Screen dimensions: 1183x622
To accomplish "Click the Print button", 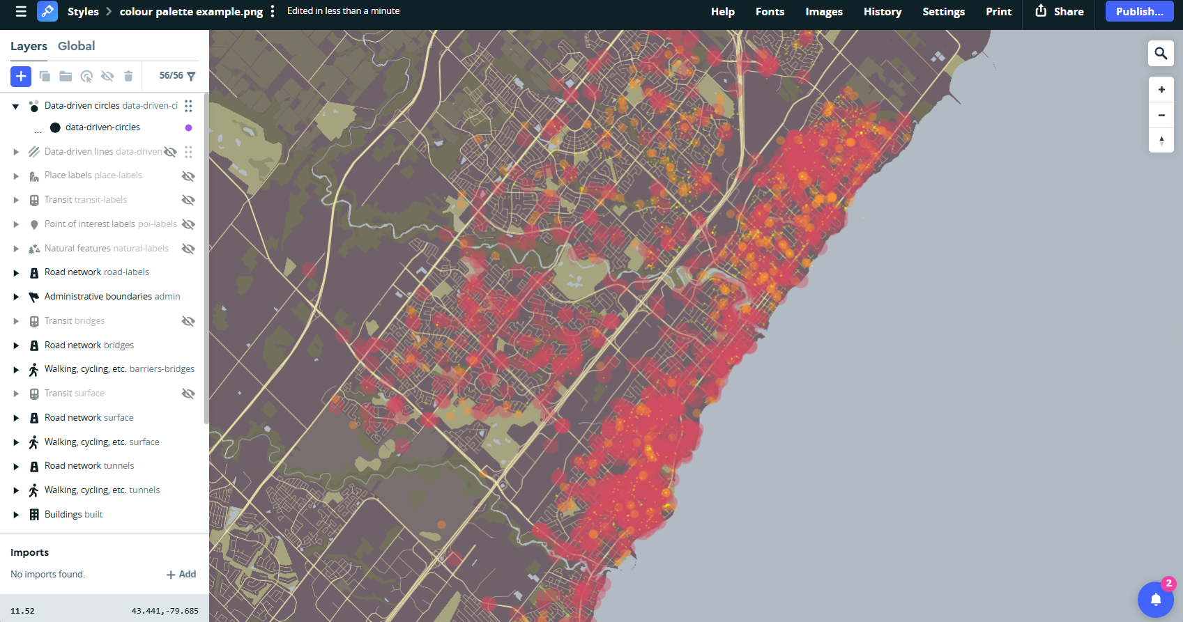I will coord(998,11).
